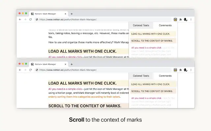Click the address bar URL in the top window
Screen dimensions: 211x131
68,20
